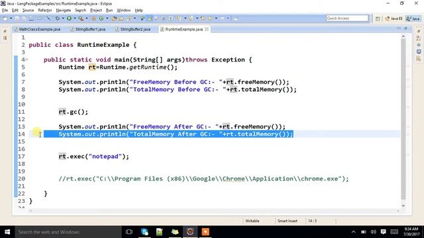This screenshot has height=238, width=424.
Task: Click the horizontal scrollbar right arrow
Action: pos(398,211)
